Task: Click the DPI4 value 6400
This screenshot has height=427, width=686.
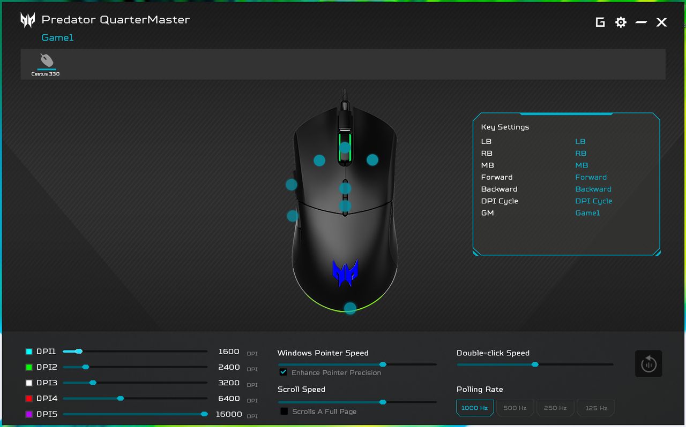Action: pos(229,398)
